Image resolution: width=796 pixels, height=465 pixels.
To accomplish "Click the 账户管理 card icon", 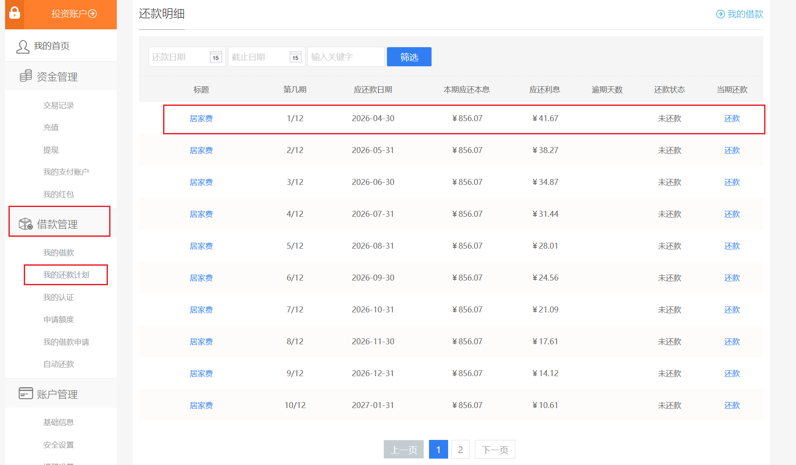I will point(25,394).
